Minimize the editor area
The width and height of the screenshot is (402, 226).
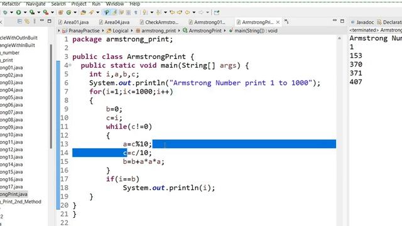(335, 20)
